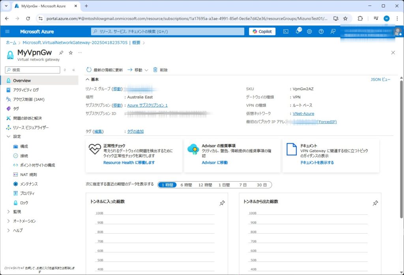Click the browser reload button

(x=28, y=18)
